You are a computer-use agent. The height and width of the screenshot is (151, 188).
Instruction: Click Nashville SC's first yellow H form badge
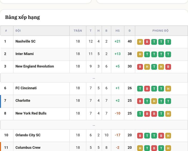(x=140, y=42)
